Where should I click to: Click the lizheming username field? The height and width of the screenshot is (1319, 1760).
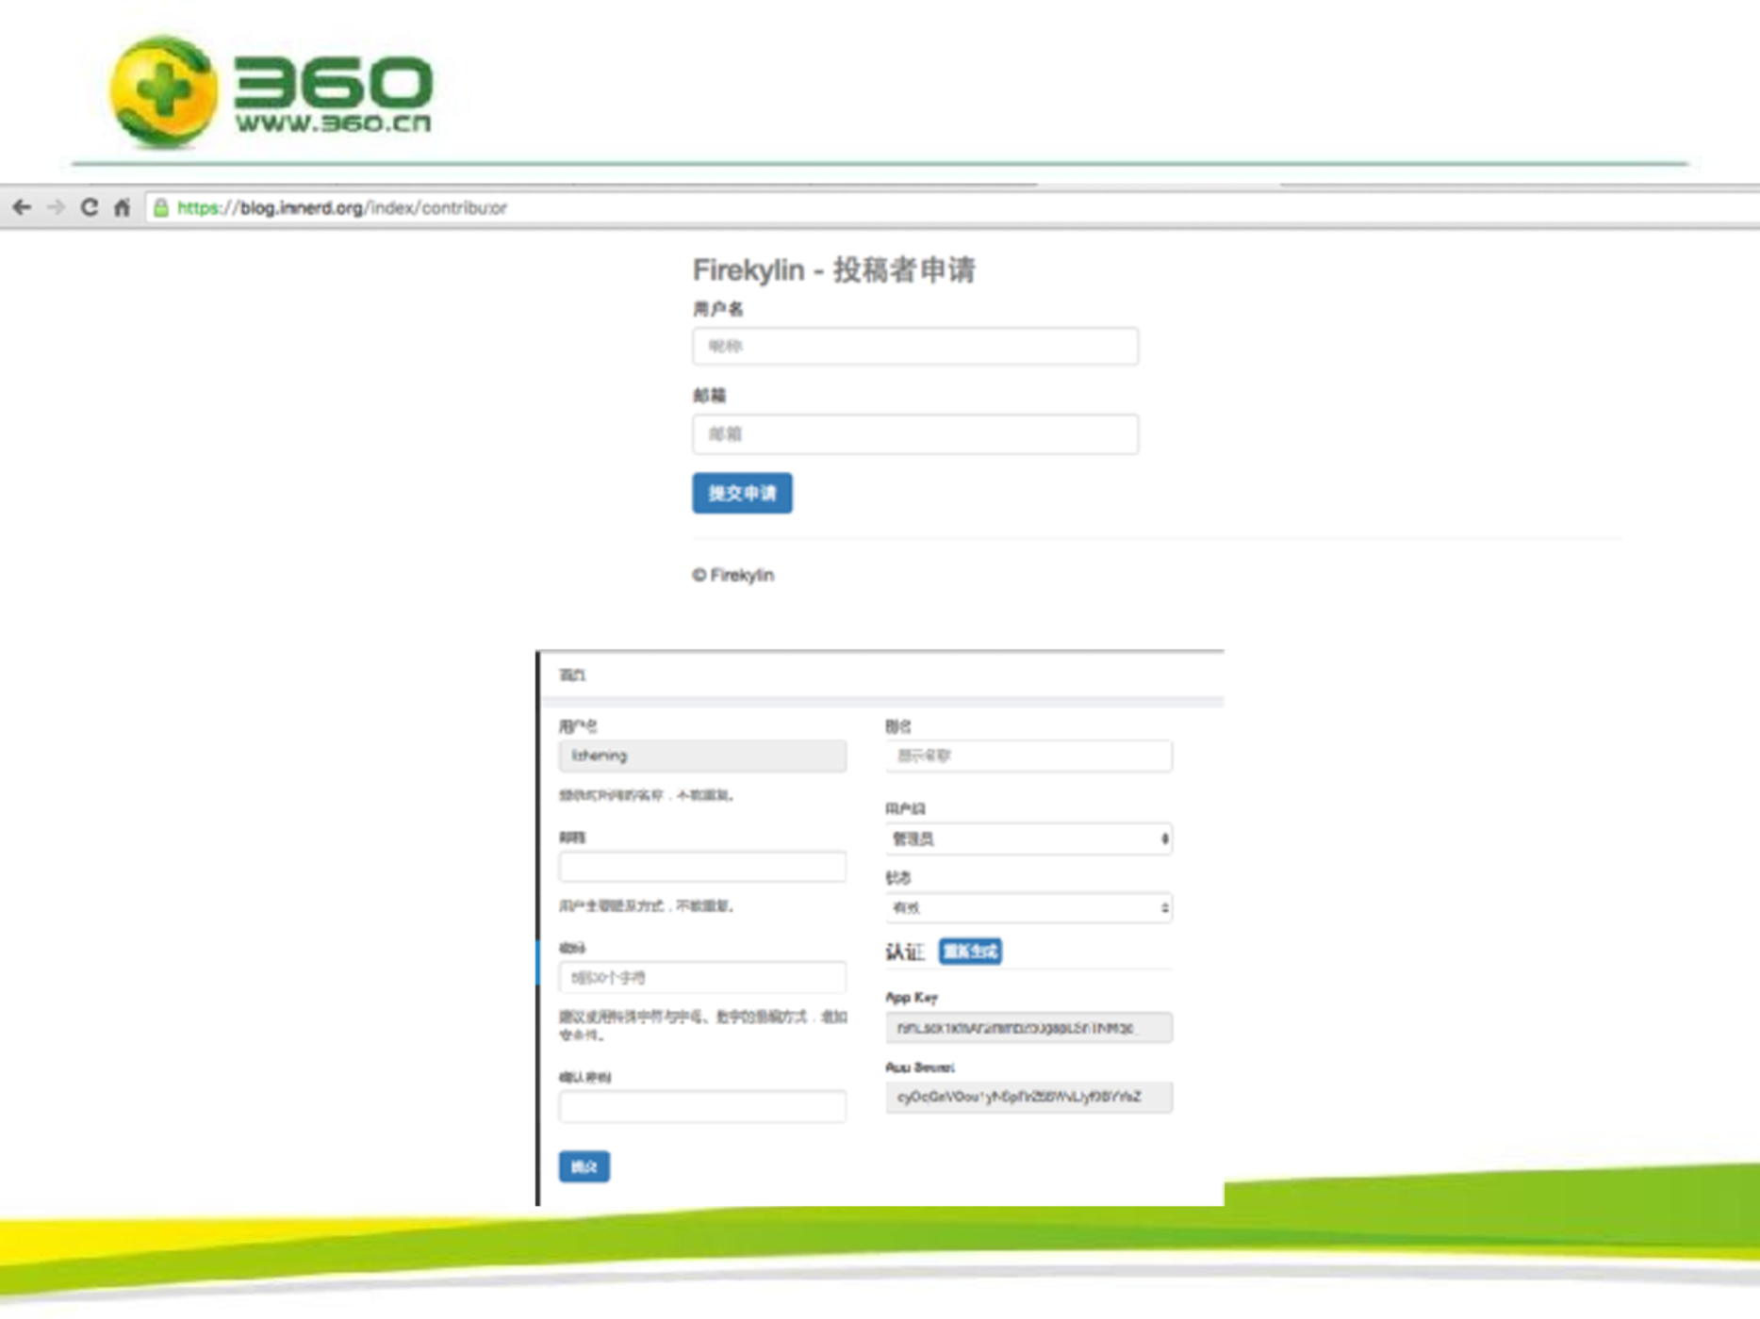[x=701, y=757]
